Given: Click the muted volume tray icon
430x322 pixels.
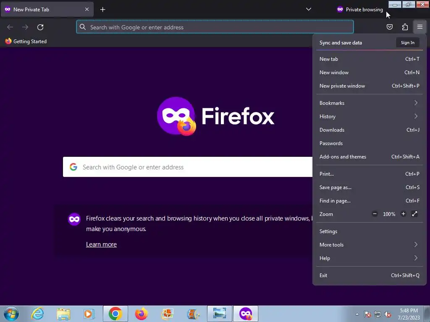Looking at the screenshot, I should [388, 314].
